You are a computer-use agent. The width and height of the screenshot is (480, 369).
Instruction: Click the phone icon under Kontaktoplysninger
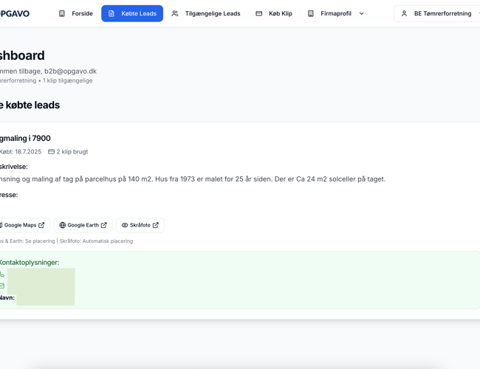pos(2,275)
